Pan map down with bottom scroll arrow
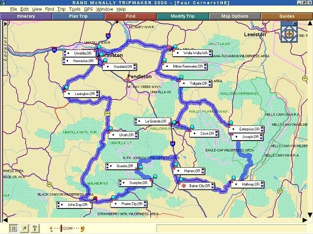The height and width of the screenshot is (234, 313). (x=310, y=215)
